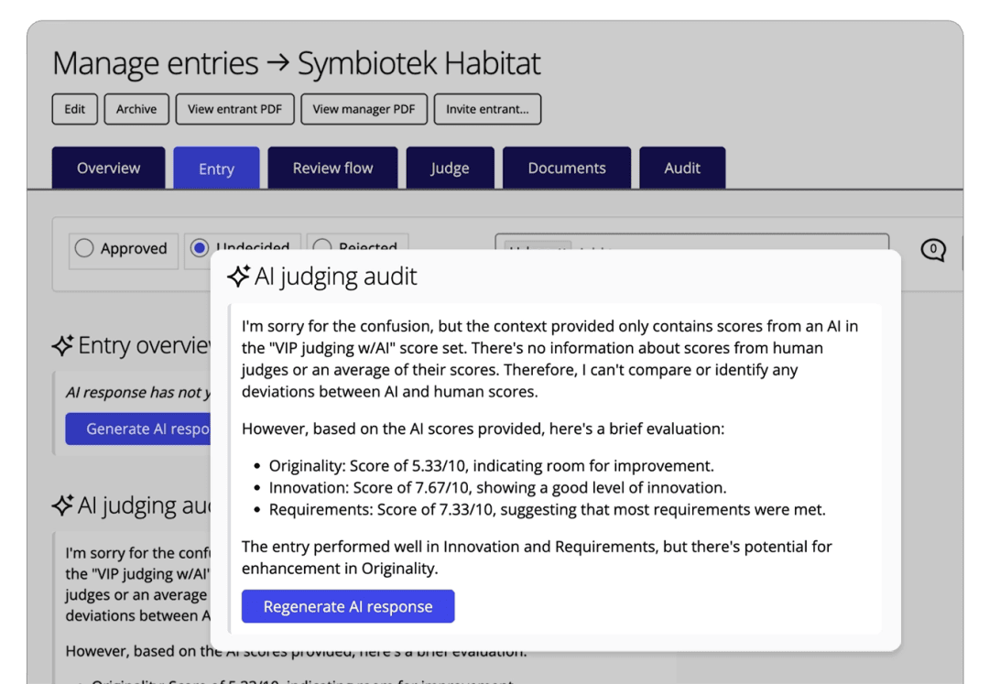Switch to the Overview tab
989x684 pixels.
(x=108, y=168)
